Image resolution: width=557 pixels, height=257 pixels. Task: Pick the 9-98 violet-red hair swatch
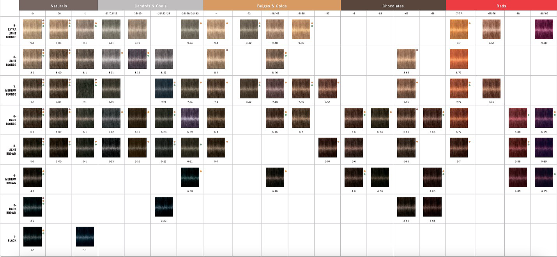544,29
